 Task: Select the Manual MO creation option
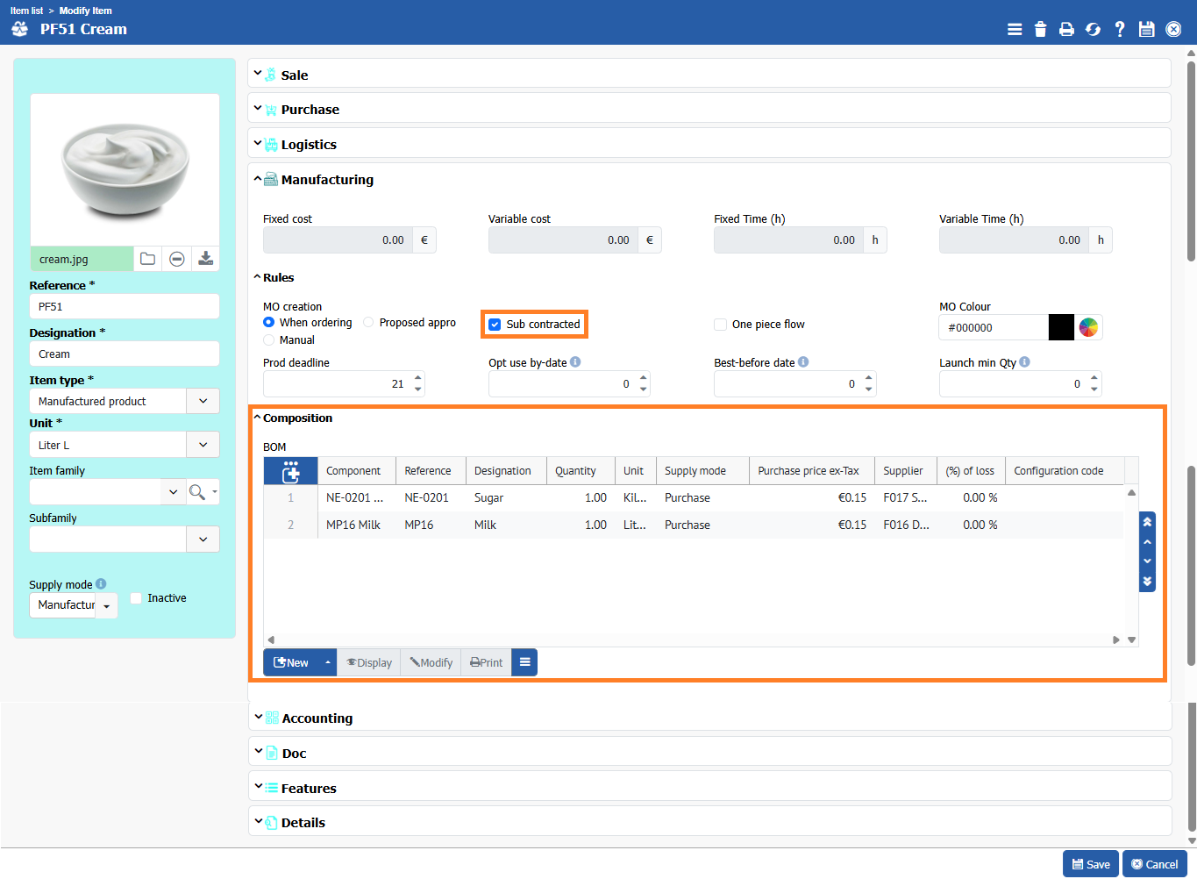coord(269,339)
